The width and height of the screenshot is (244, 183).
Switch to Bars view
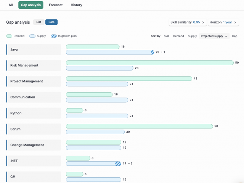pos(51,22)
